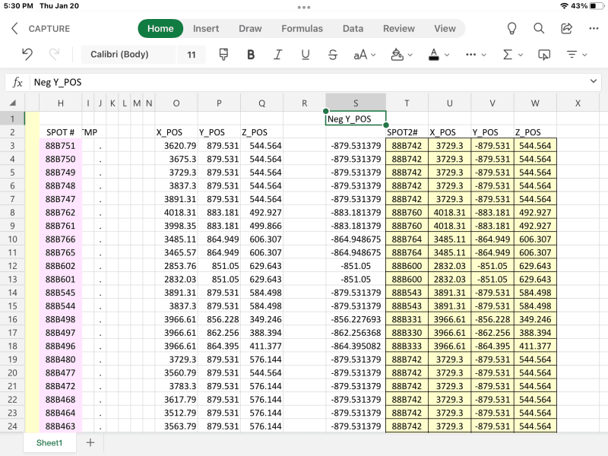608x456 pixels.
Task: Select row 12 header
Action: point(12,266)
